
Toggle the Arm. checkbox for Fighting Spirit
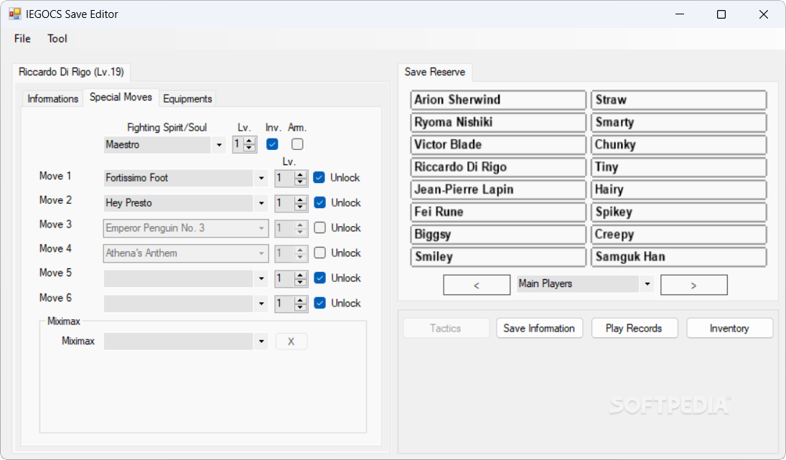pyautogui.click(x=297, y=144)
